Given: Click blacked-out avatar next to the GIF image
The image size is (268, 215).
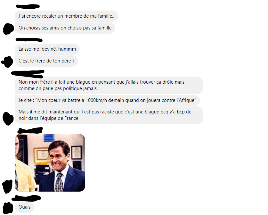Looking at the screenshot, I should pos(7,186).
